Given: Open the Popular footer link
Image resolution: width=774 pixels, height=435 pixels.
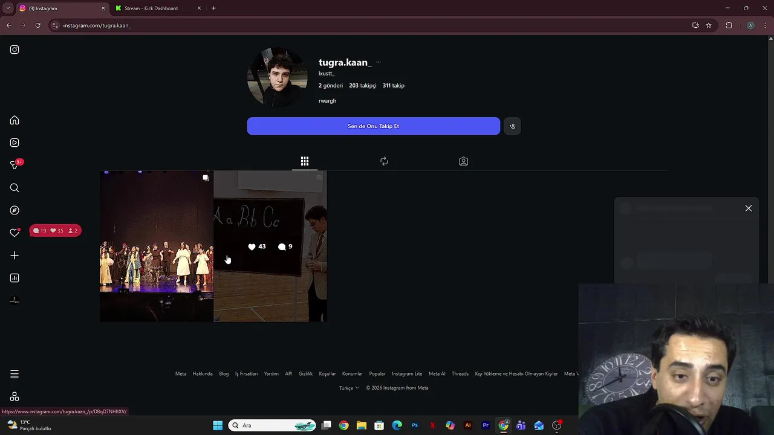Looking at the screenshot, I should tap(377, 374).
